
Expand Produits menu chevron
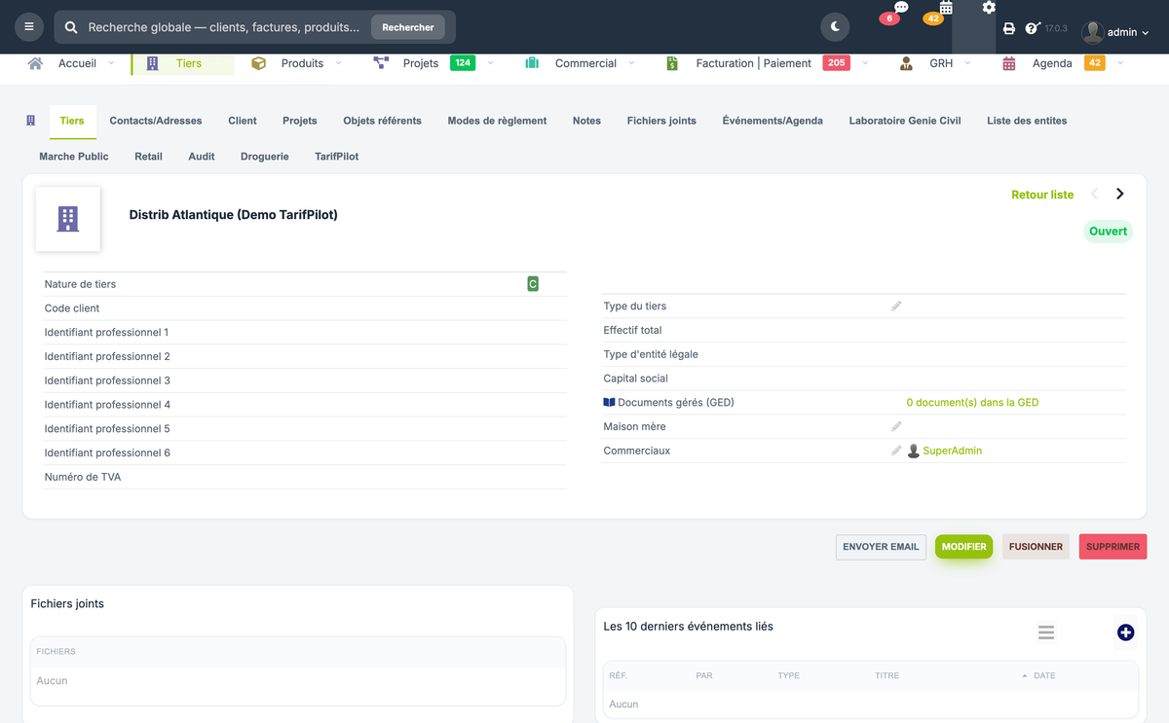[339, 63]
